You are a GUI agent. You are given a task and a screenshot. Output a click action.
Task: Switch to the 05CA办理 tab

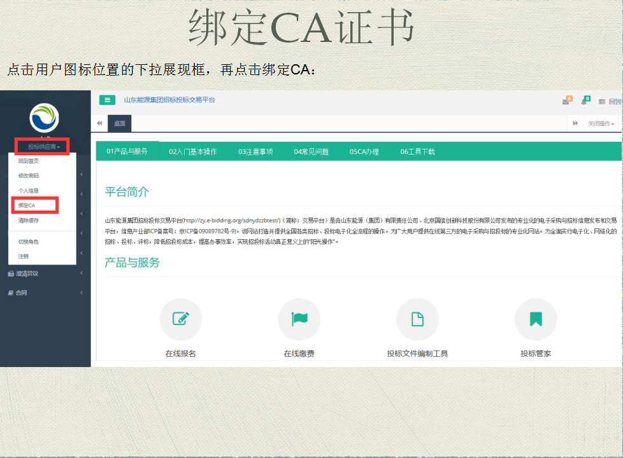pyautogui.click(x=364, y=151)
